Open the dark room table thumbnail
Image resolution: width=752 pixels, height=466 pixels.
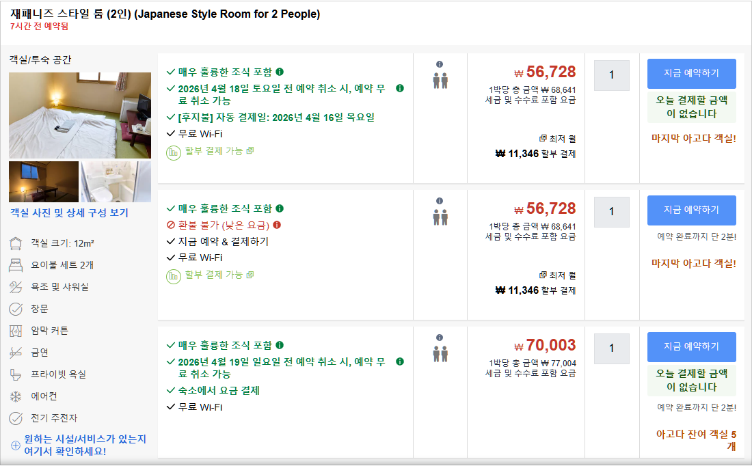[x=44, y=182]
